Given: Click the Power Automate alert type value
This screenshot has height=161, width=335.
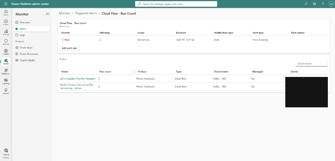Looking at the screenshot, I should 260,40.
